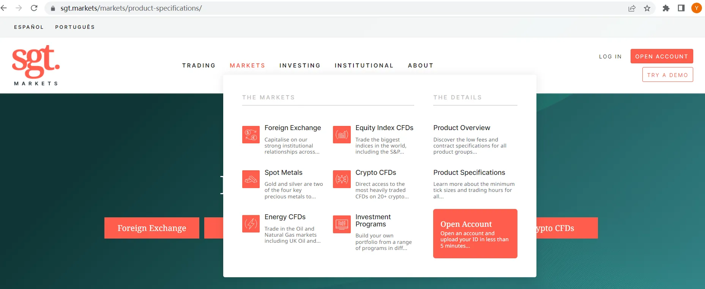Click the Crypto CFDs network icon
The image size is (705, 289).
point(342,179)
